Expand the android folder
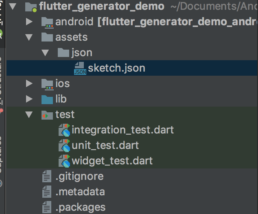This screenshot has width=258, height=214. click(29, 22)
